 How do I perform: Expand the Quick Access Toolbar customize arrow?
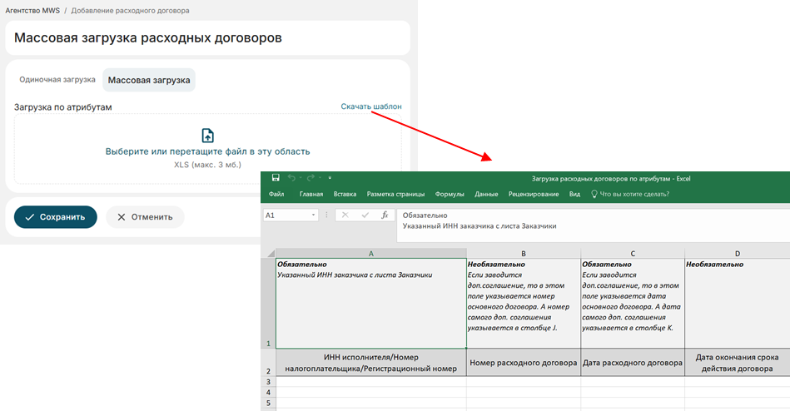[x=330, y=178]
